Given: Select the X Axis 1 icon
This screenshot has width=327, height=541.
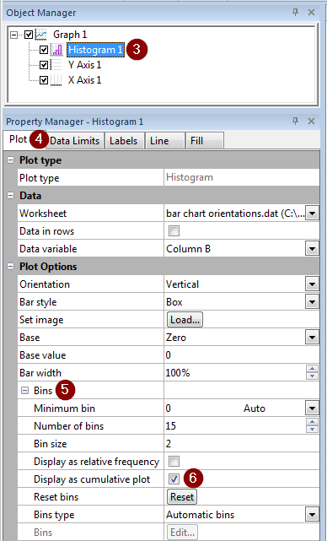Looking at the screenshot, I should point(56,80).
